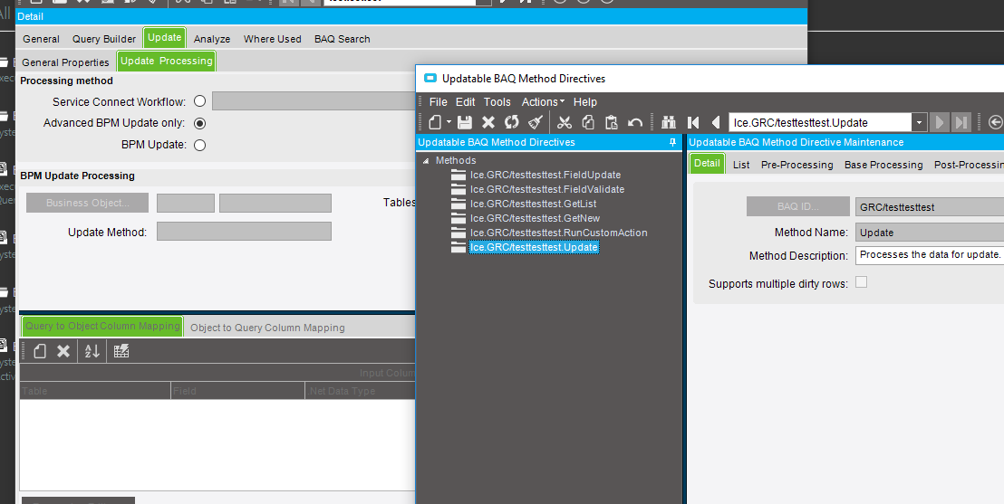Click the BAQ ID... button
Screen dimensions: 1004x504
797,206
